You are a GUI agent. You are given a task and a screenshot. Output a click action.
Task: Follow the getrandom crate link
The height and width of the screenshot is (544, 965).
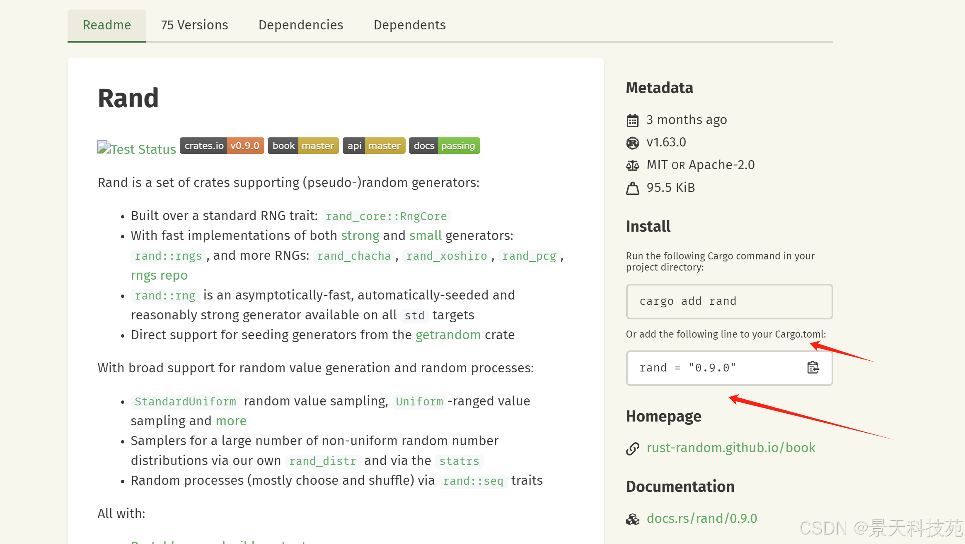coord(448,335)
